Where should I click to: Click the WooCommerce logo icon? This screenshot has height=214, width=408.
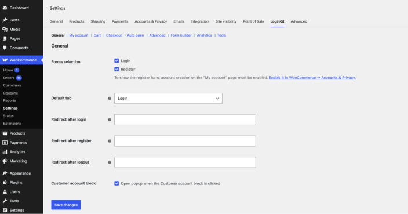[x=5, y=60]
